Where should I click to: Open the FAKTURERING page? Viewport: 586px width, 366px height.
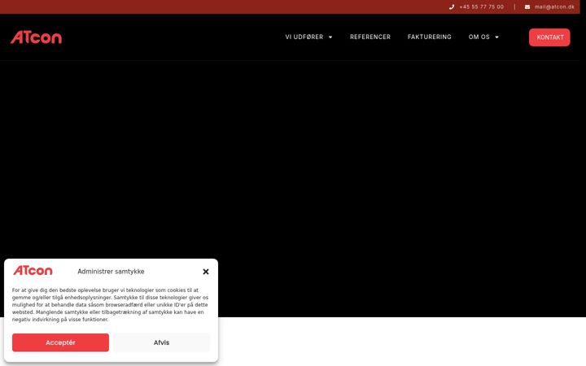[x=430, y=37]
